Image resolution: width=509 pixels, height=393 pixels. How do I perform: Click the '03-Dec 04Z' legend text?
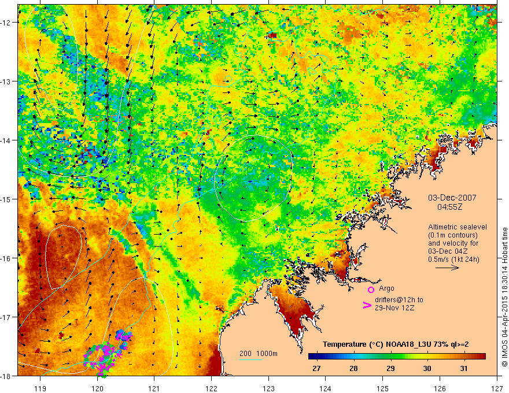449,251
